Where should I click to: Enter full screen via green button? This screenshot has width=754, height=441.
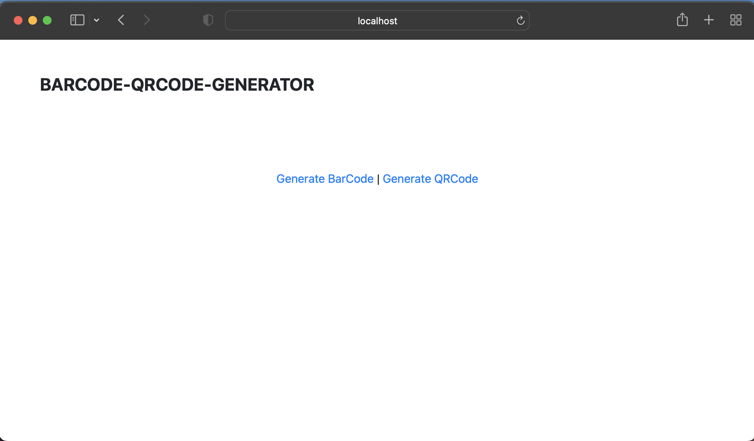click(47, 20)
